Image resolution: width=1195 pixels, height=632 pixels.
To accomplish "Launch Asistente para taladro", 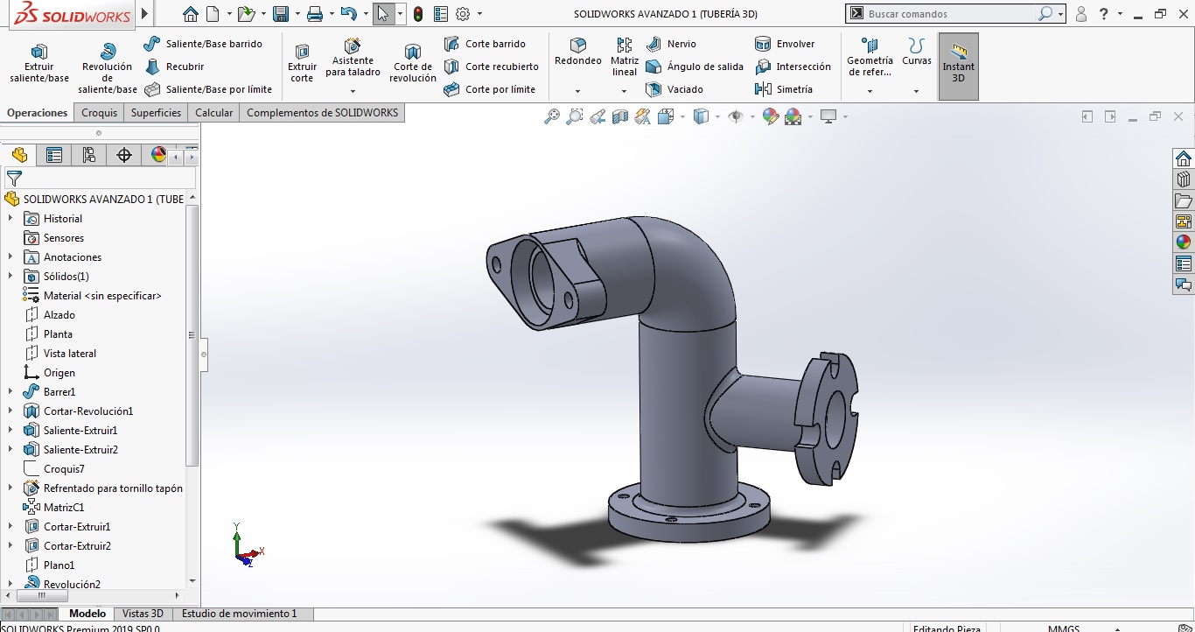I will pos(353,59).
